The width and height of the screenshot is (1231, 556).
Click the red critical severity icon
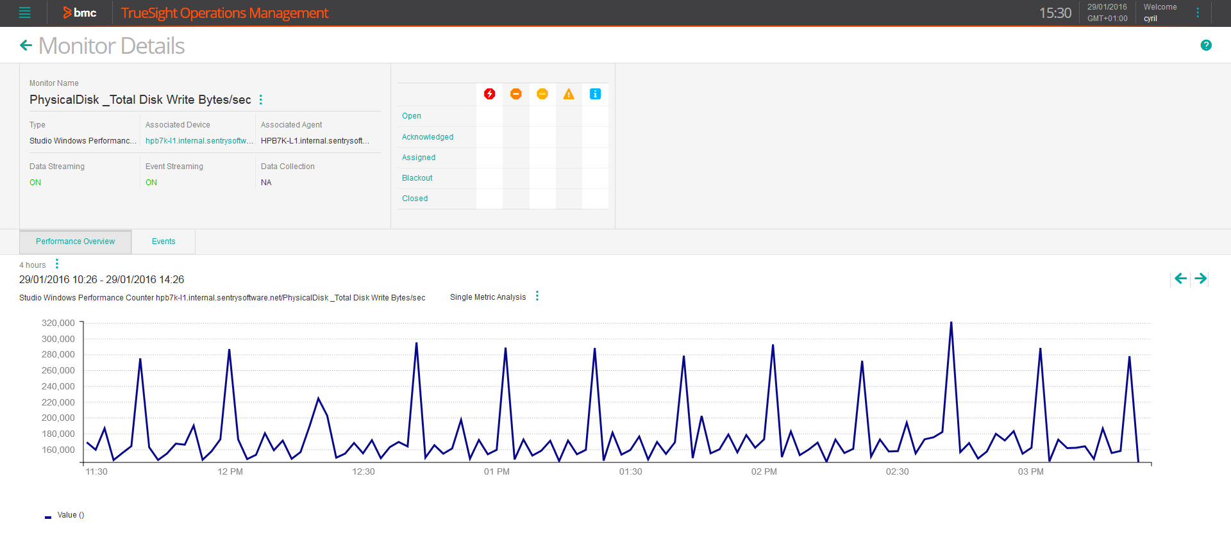pyautogui.click(x=490, y=94)
